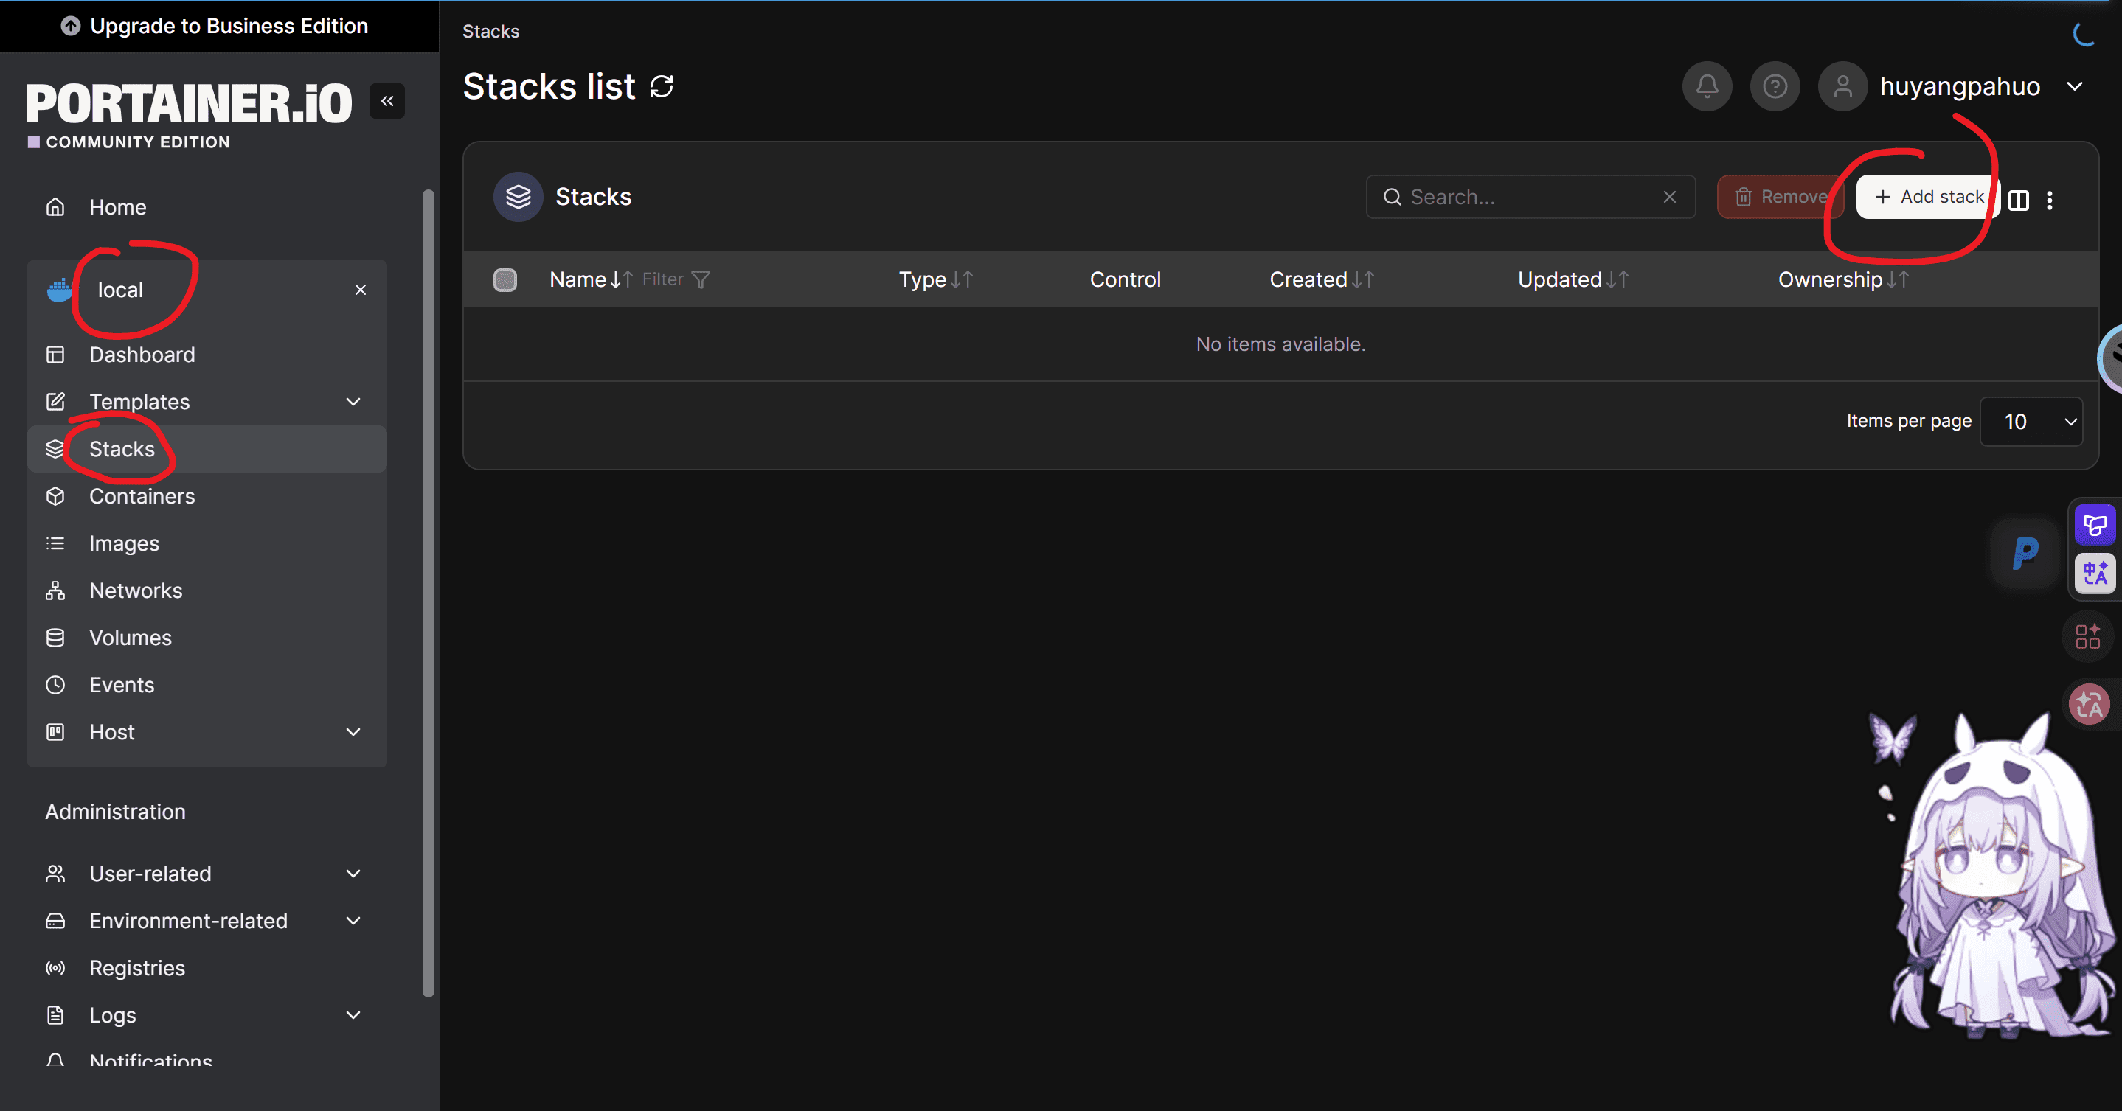Open the help question mark icon
Screen dimensions: 2122x1111
tap(1775, 86)
